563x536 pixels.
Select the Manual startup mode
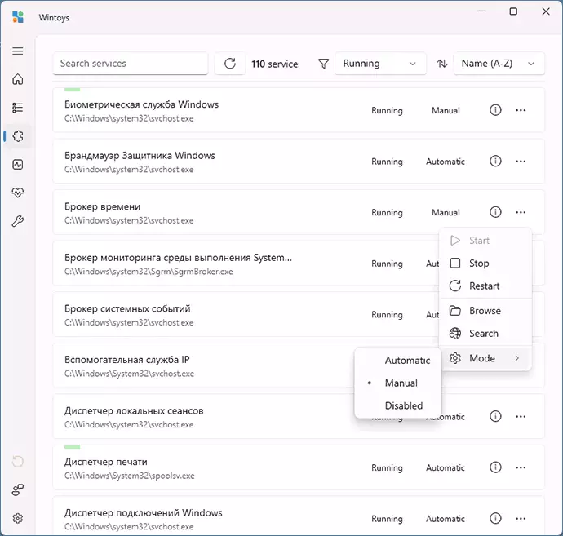397,383
